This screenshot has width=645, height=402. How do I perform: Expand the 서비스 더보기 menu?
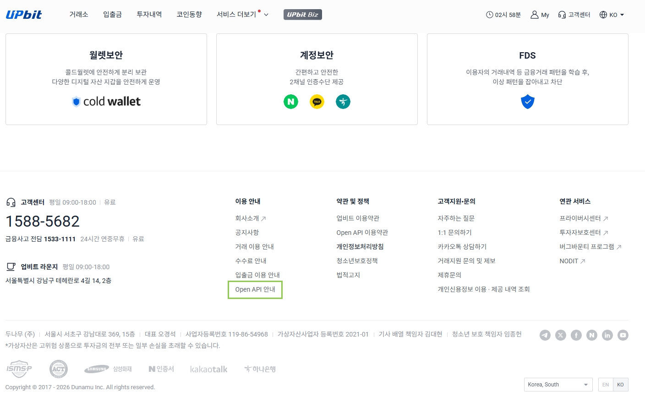pyautogui.click(x=242, y=15)
